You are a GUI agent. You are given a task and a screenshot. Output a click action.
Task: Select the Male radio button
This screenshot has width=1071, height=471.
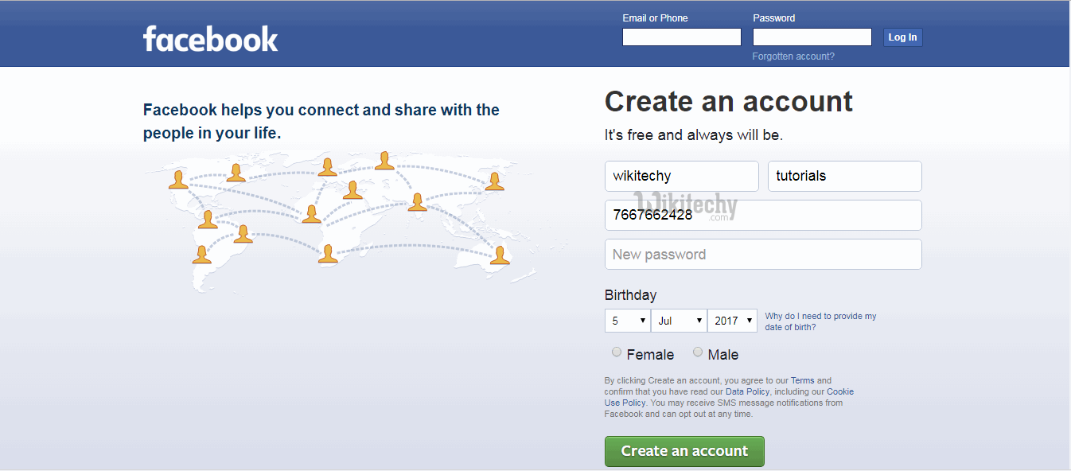click(x=698, y=352)
